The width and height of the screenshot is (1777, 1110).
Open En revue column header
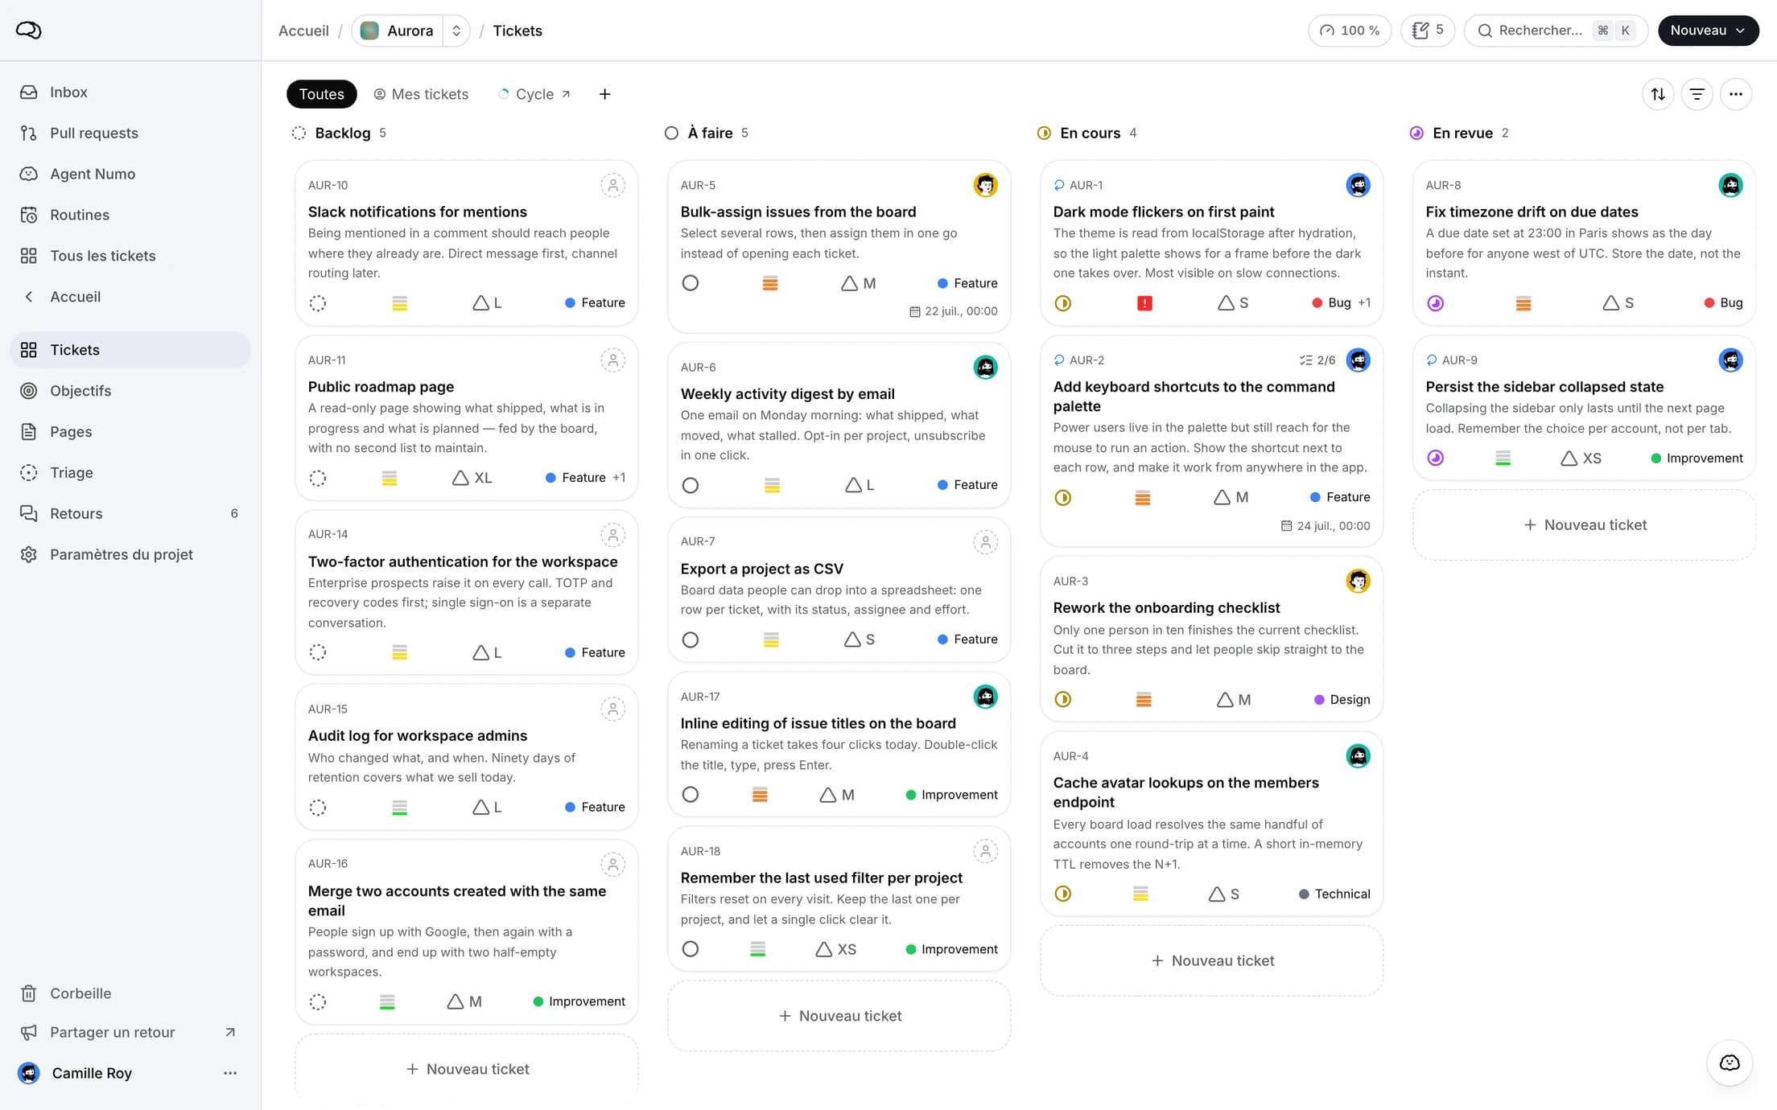pos(1458,133)
